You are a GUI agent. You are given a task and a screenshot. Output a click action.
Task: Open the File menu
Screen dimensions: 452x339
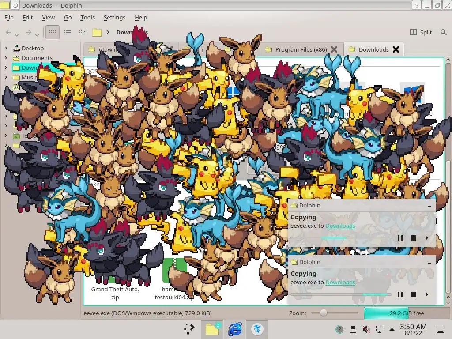coord(9,17)
